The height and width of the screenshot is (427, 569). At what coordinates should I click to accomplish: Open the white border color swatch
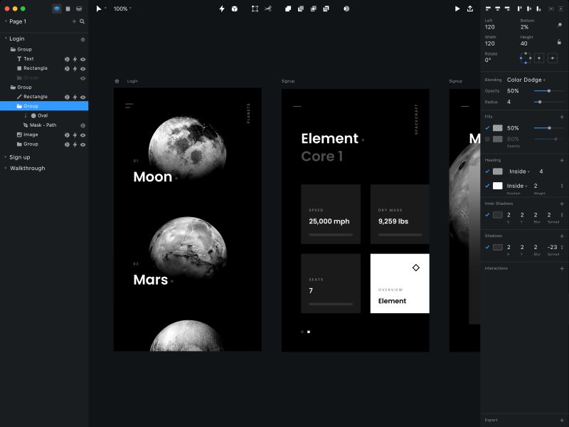pos(497,186)
